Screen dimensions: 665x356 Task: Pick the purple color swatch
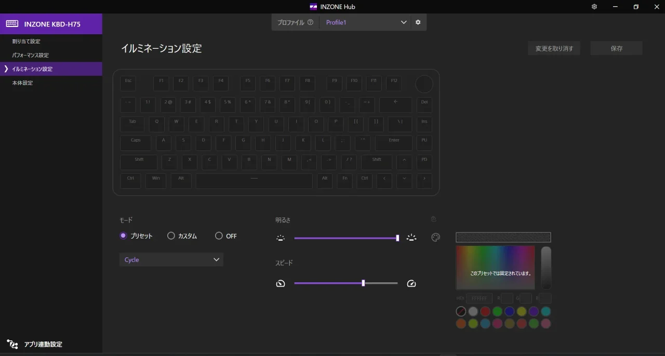534,311
